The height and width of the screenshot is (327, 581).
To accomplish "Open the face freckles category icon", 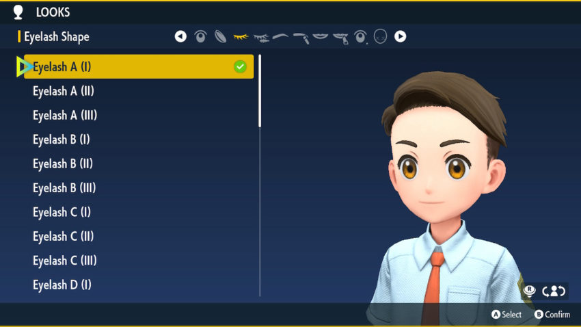I will click(380, 37).
